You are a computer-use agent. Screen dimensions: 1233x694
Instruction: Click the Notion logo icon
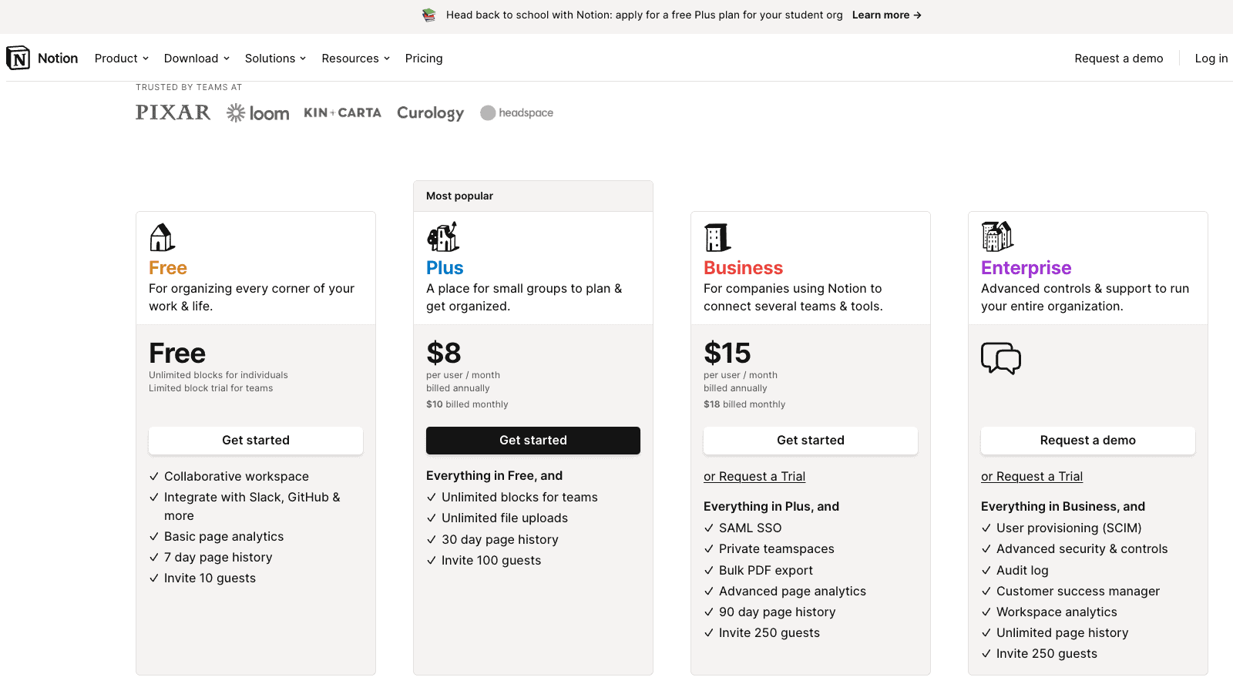point(18,58)
